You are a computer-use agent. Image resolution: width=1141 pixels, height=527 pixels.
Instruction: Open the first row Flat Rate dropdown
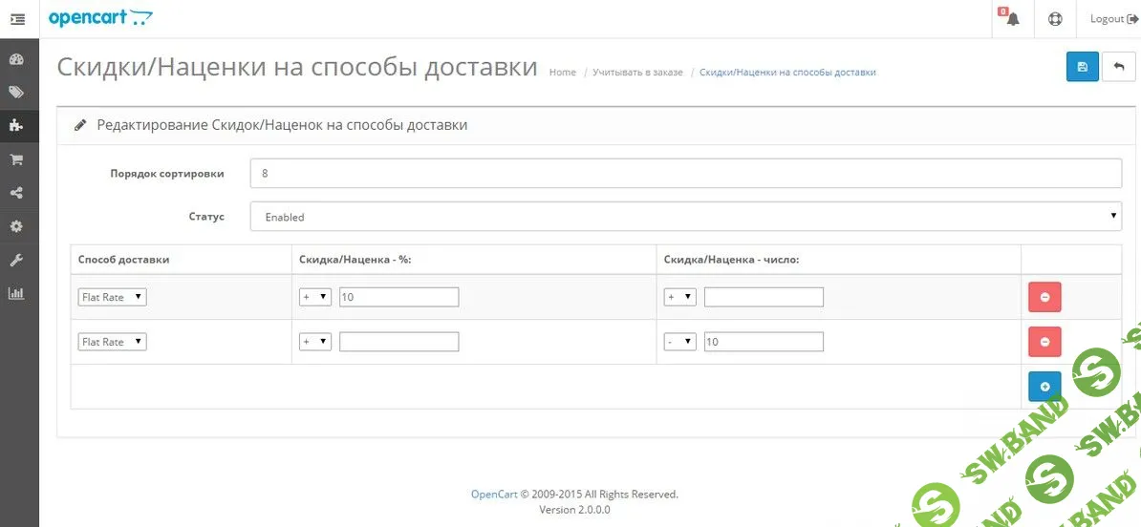[112, 297]
